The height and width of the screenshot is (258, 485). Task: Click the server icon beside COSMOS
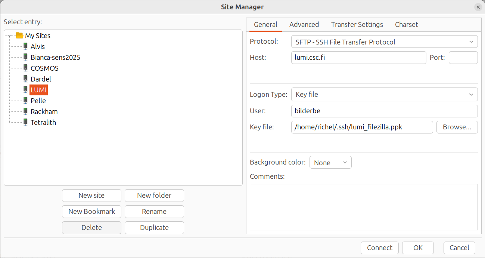[25, 68]
